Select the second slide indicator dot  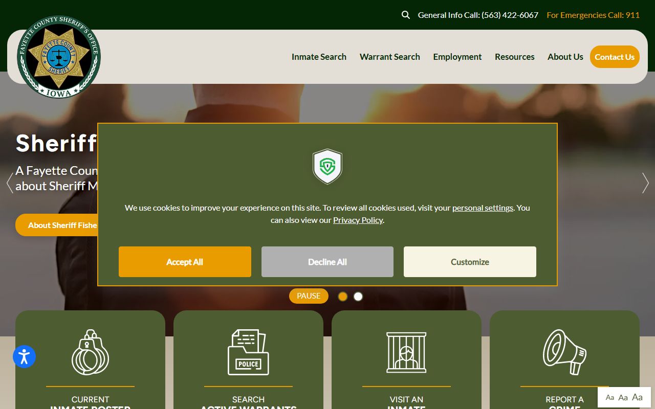point(358,297)
